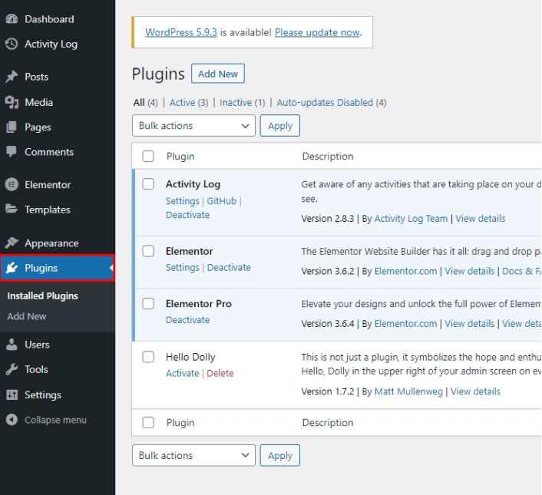542x495 pixels.
Task: Open Templates in the sidebar
Action: click(48, 210)
